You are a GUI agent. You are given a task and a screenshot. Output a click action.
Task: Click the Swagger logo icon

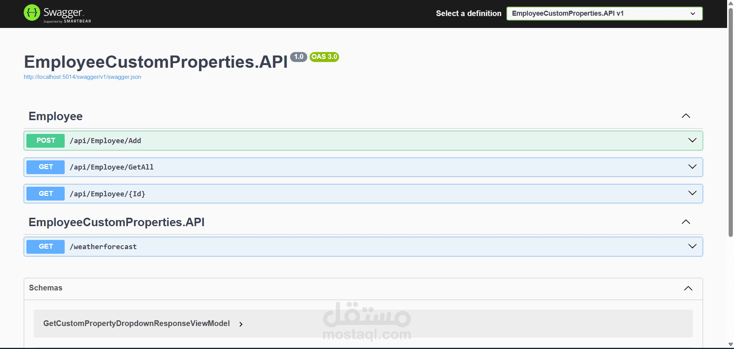coord(32,13)
